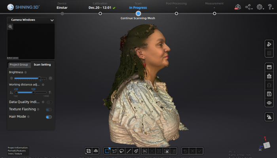Select the straight line selection tool
277x158 pixels.
click(129, 151)
